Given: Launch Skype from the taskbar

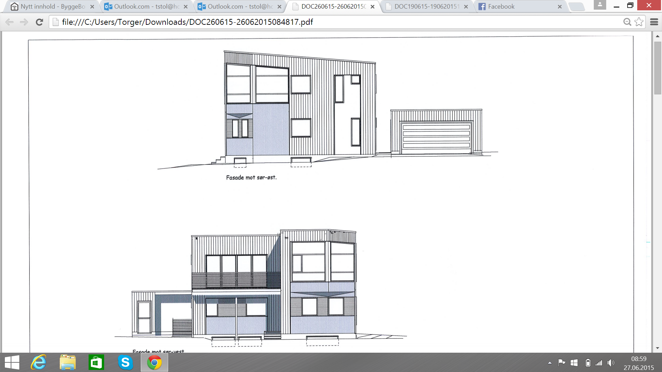Looking at the screenshot, I should [x=125, y=362].
